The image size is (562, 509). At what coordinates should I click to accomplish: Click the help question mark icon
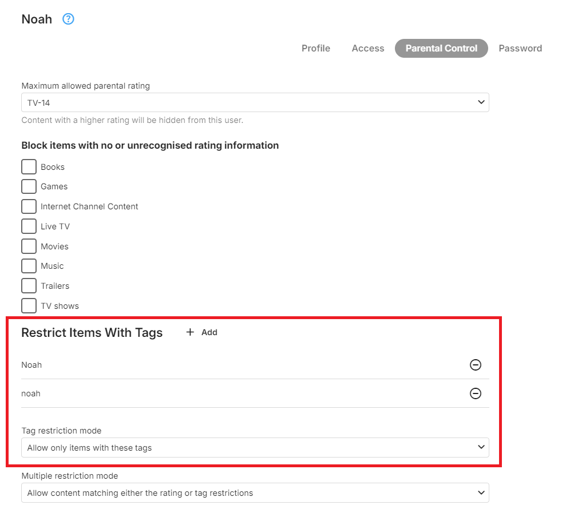[x=68, y=19]
